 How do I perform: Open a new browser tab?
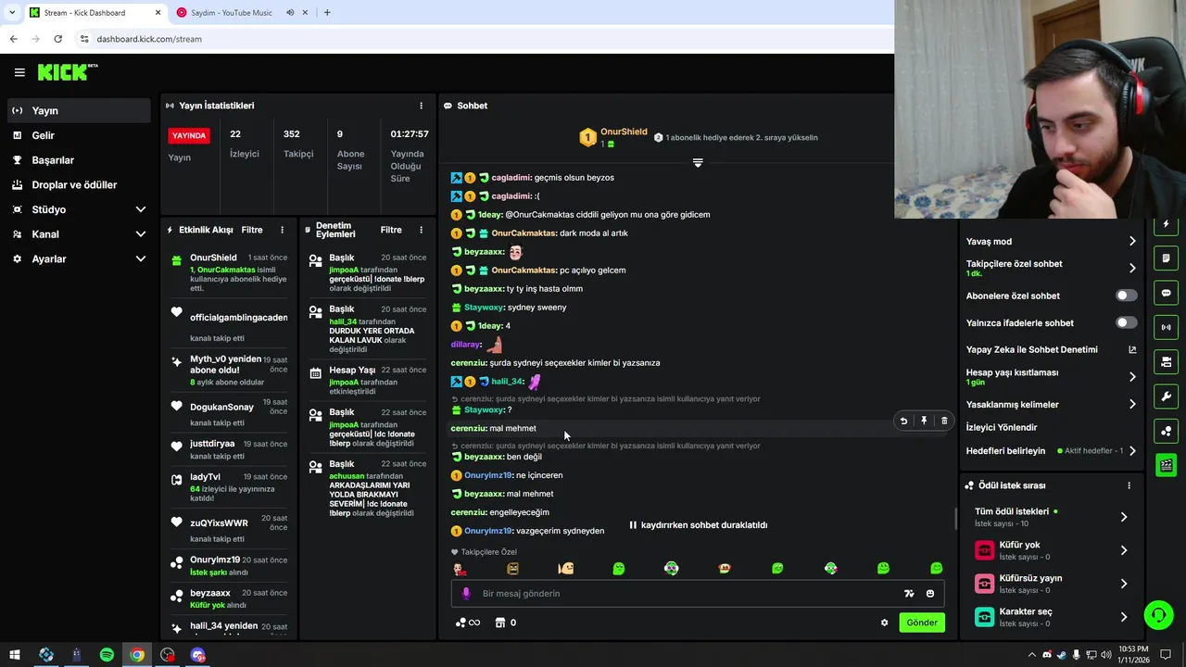[x=327, y=12]
